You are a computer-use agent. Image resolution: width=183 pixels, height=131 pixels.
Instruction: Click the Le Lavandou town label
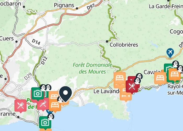(107, 91)
